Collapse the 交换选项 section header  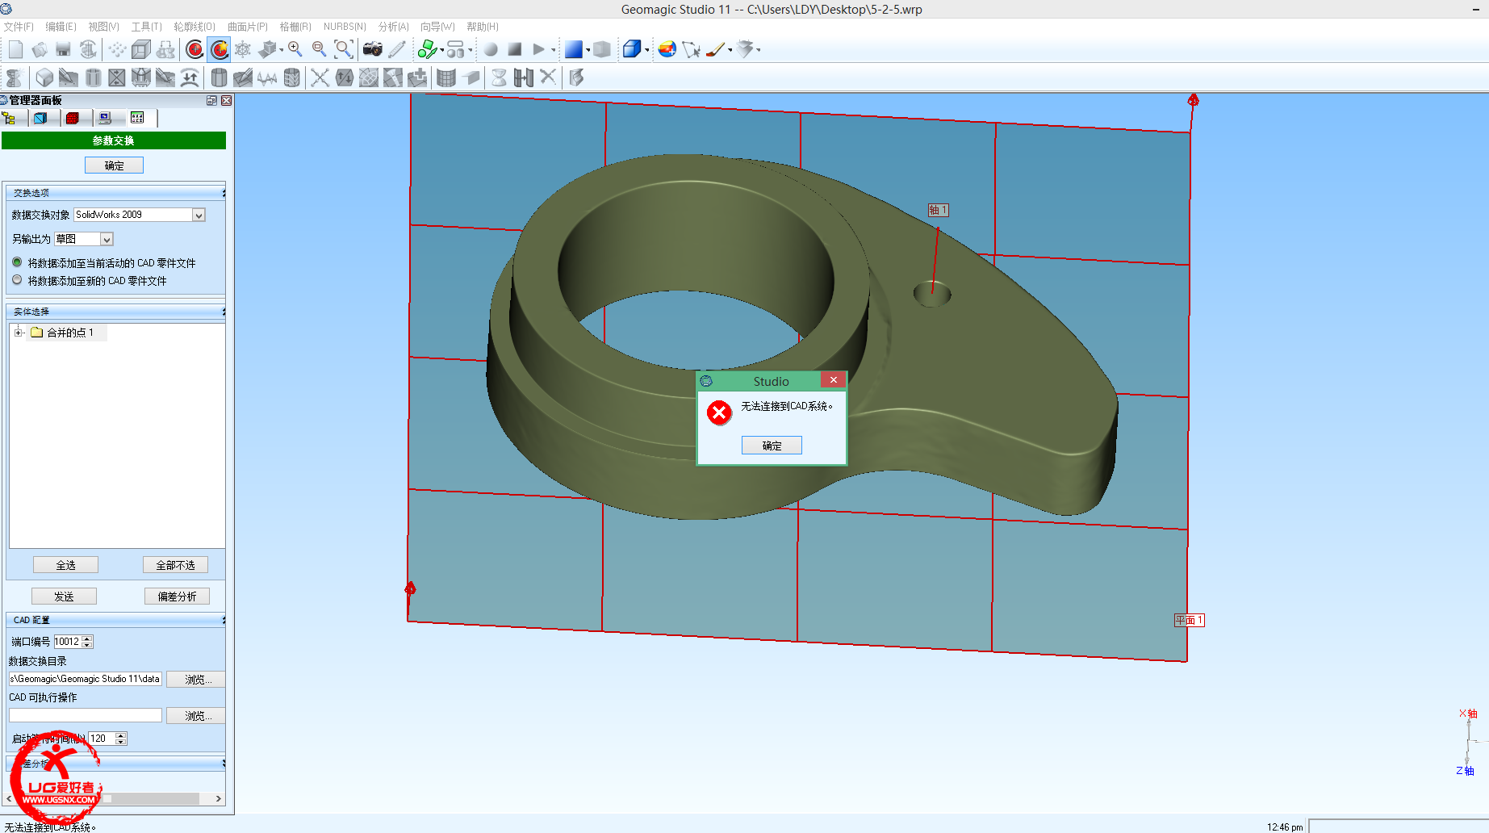115,193
